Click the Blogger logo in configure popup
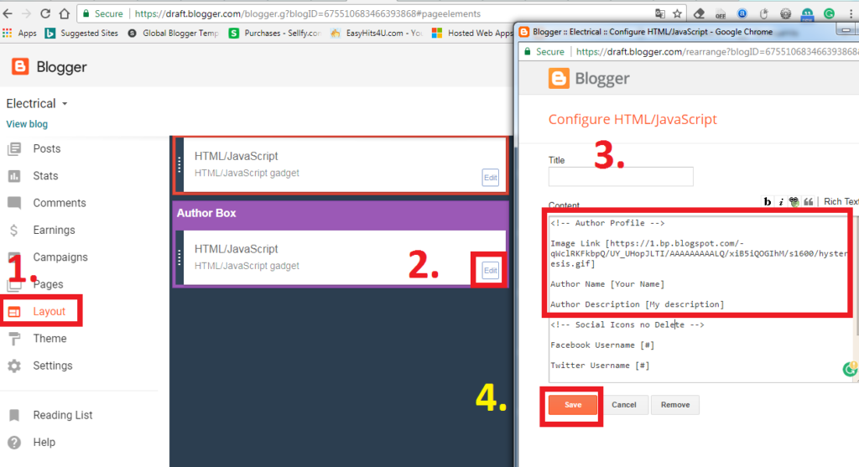Screen dimensions: 859x467 559,78
